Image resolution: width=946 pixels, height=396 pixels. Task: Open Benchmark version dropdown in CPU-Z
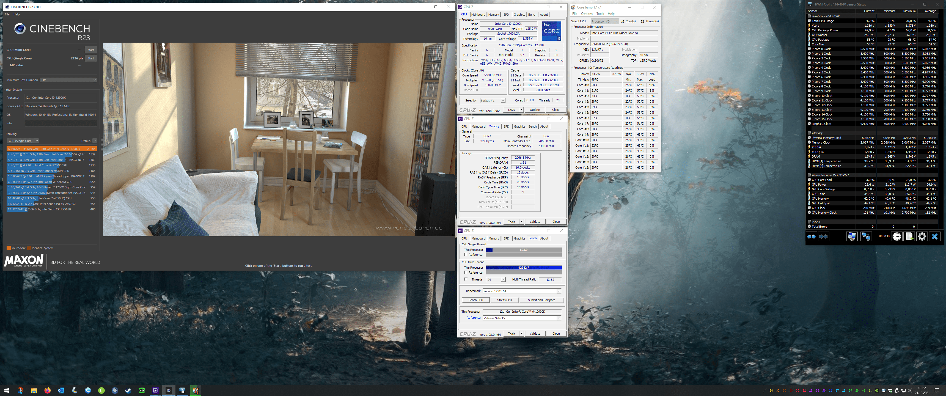coord(522,291)
